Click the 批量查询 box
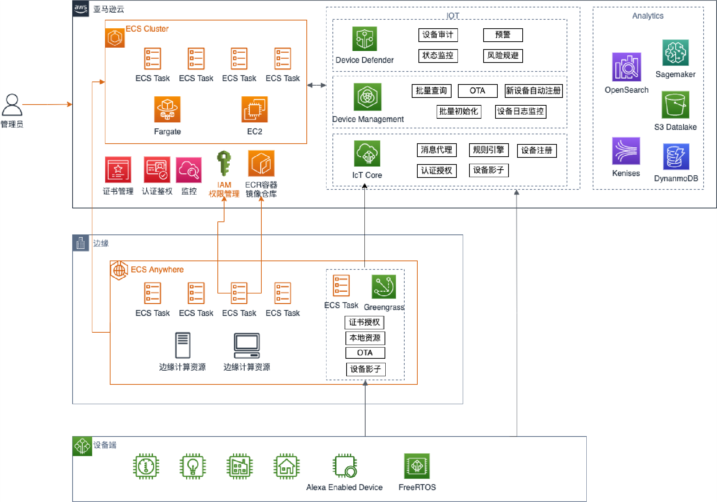The image size is (717, 502). click(431, 91)
